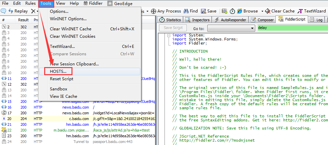This screenshot has width=328, height=145.
Task: Select session 15 www.sogou.com row
Action: coord(78,101)
